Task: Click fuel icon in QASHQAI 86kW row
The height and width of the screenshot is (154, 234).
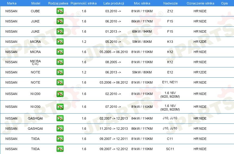Action: (x=60, y=128)
